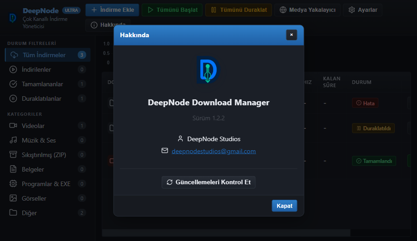Open the Sıkıştırılmış (ZIP) category
Viewport: 417px width, 241px height.
48,155
